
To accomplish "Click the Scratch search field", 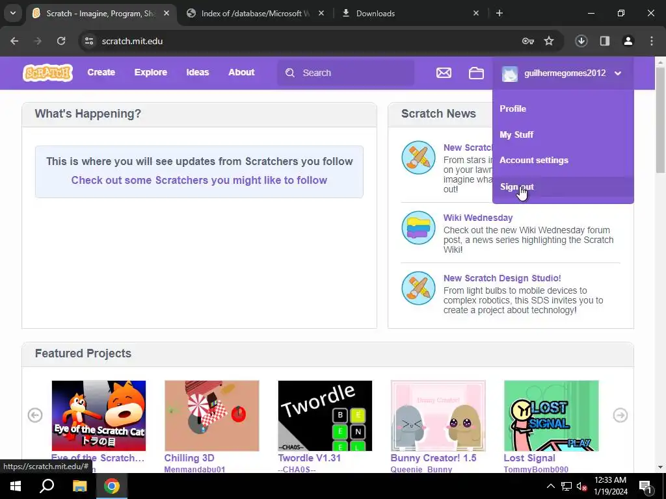I will pos(346,73).
